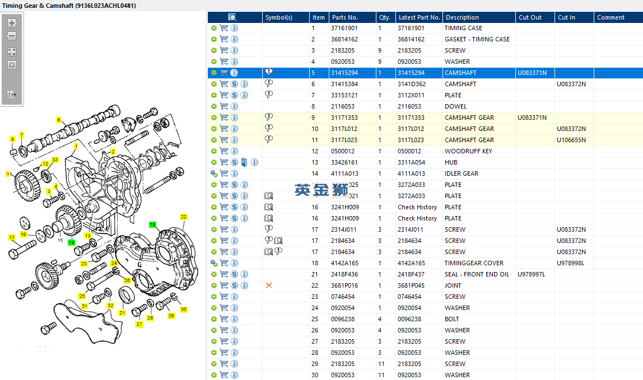Click the magnifier icon in table header
The width and height of the screenshot is (643, 380).
pos(232,17)
